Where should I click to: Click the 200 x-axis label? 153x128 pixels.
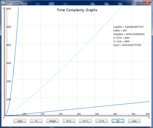(43, 114)
